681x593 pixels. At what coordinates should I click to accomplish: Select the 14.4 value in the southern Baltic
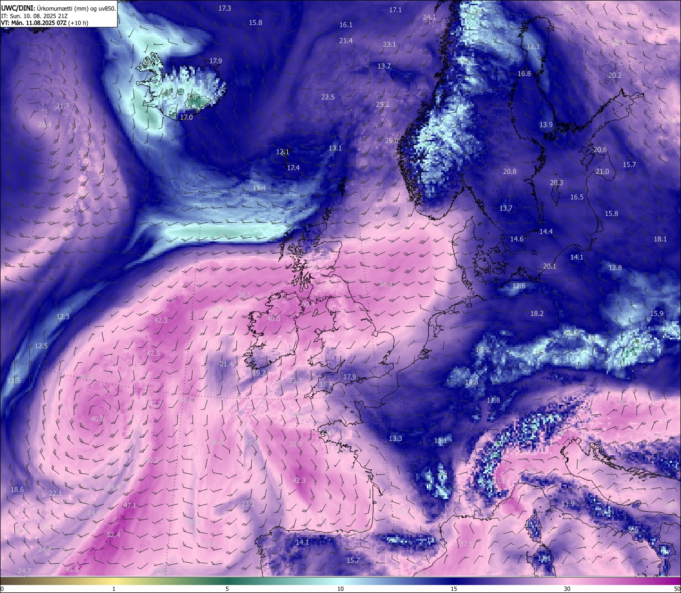[546, 231]
